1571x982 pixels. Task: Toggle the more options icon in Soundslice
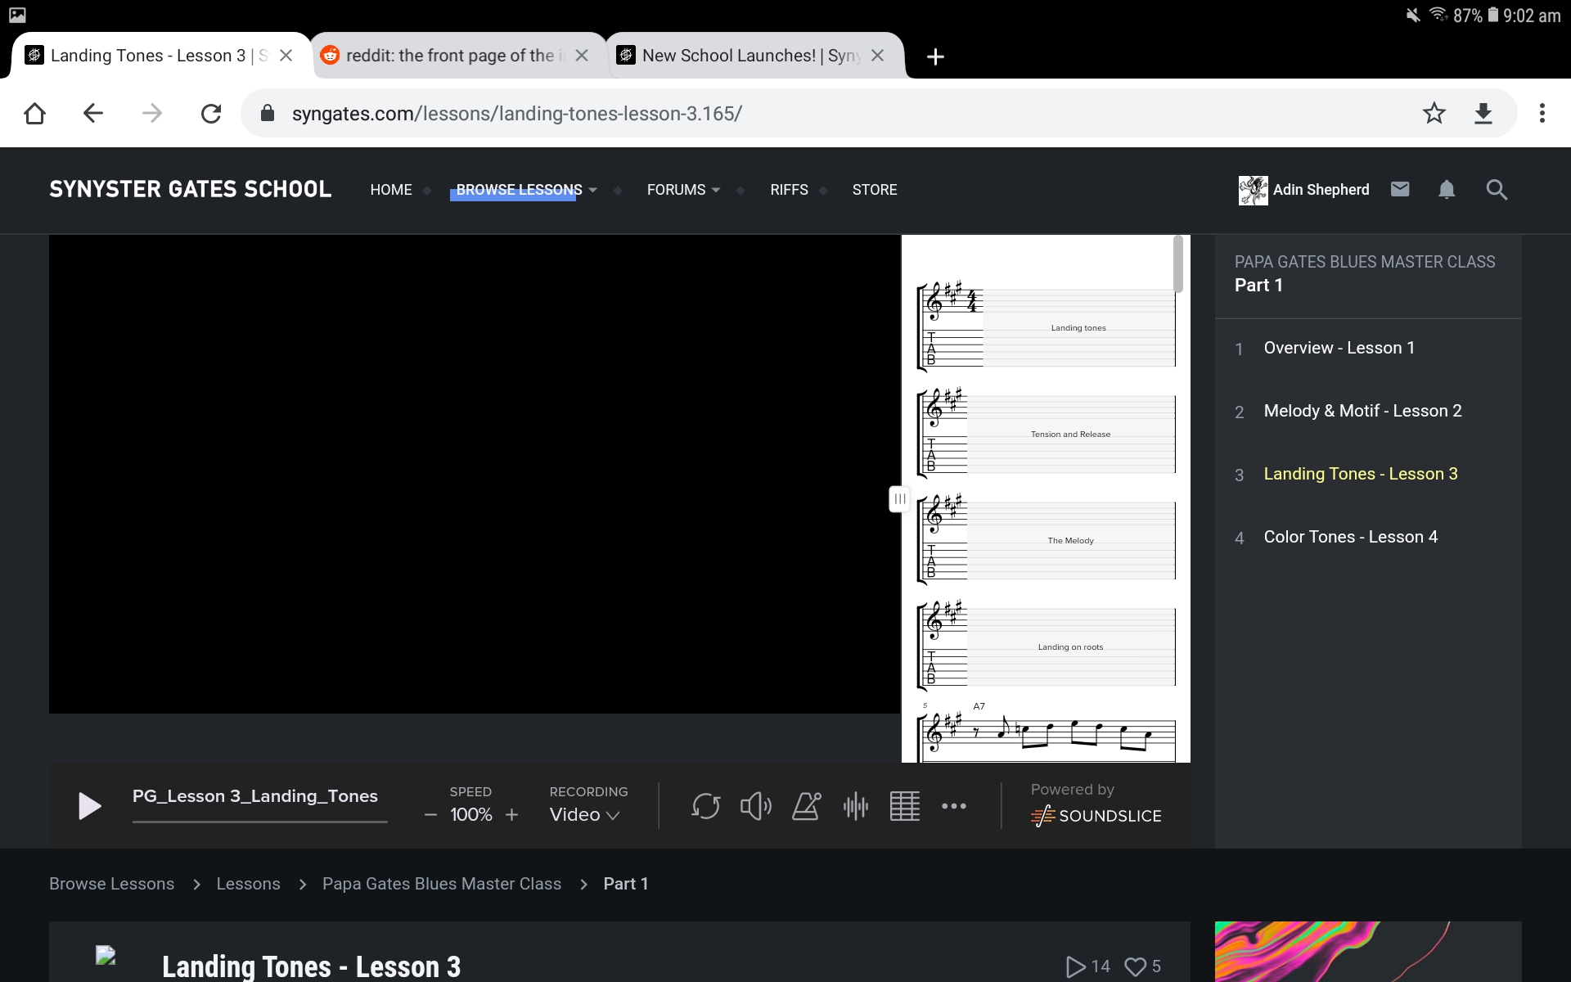(955, 804)
